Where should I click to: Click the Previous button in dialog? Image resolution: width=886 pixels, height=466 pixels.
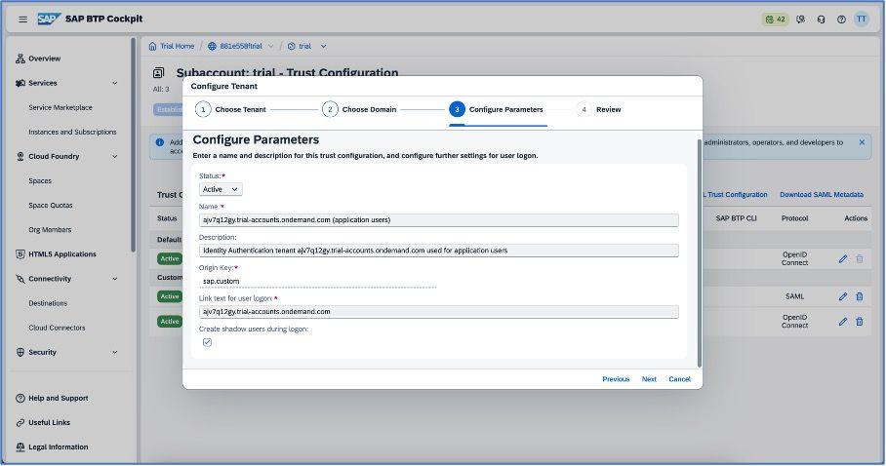(x=616, y=379)
